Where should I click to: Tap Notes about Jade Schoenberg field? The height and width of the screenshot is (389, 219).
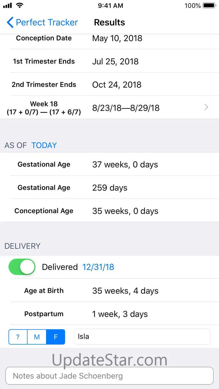point(109,376)
